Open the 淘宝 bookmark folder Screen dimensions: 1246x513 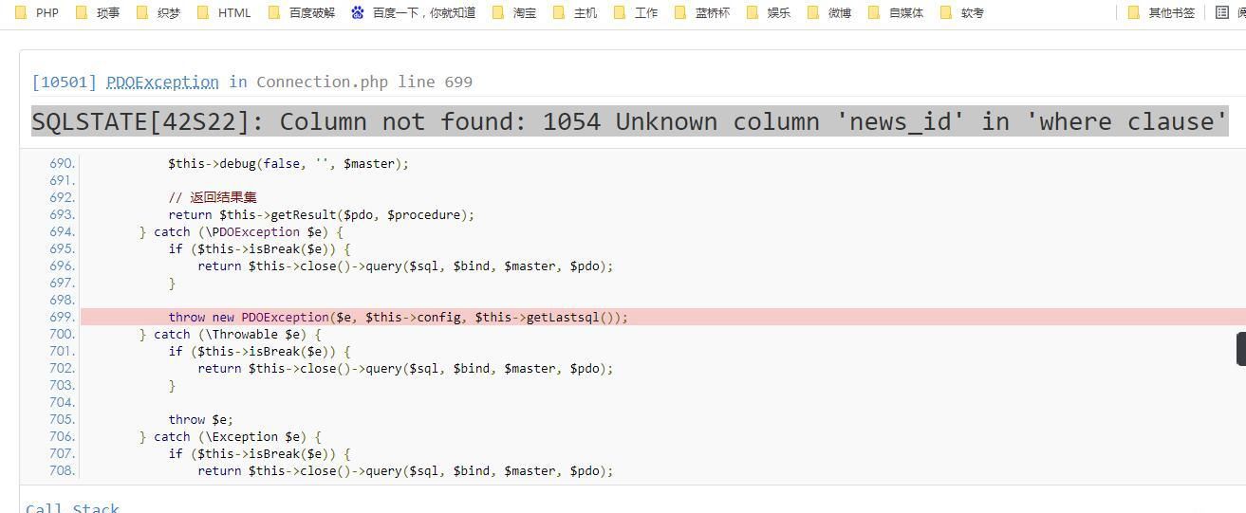514,12
